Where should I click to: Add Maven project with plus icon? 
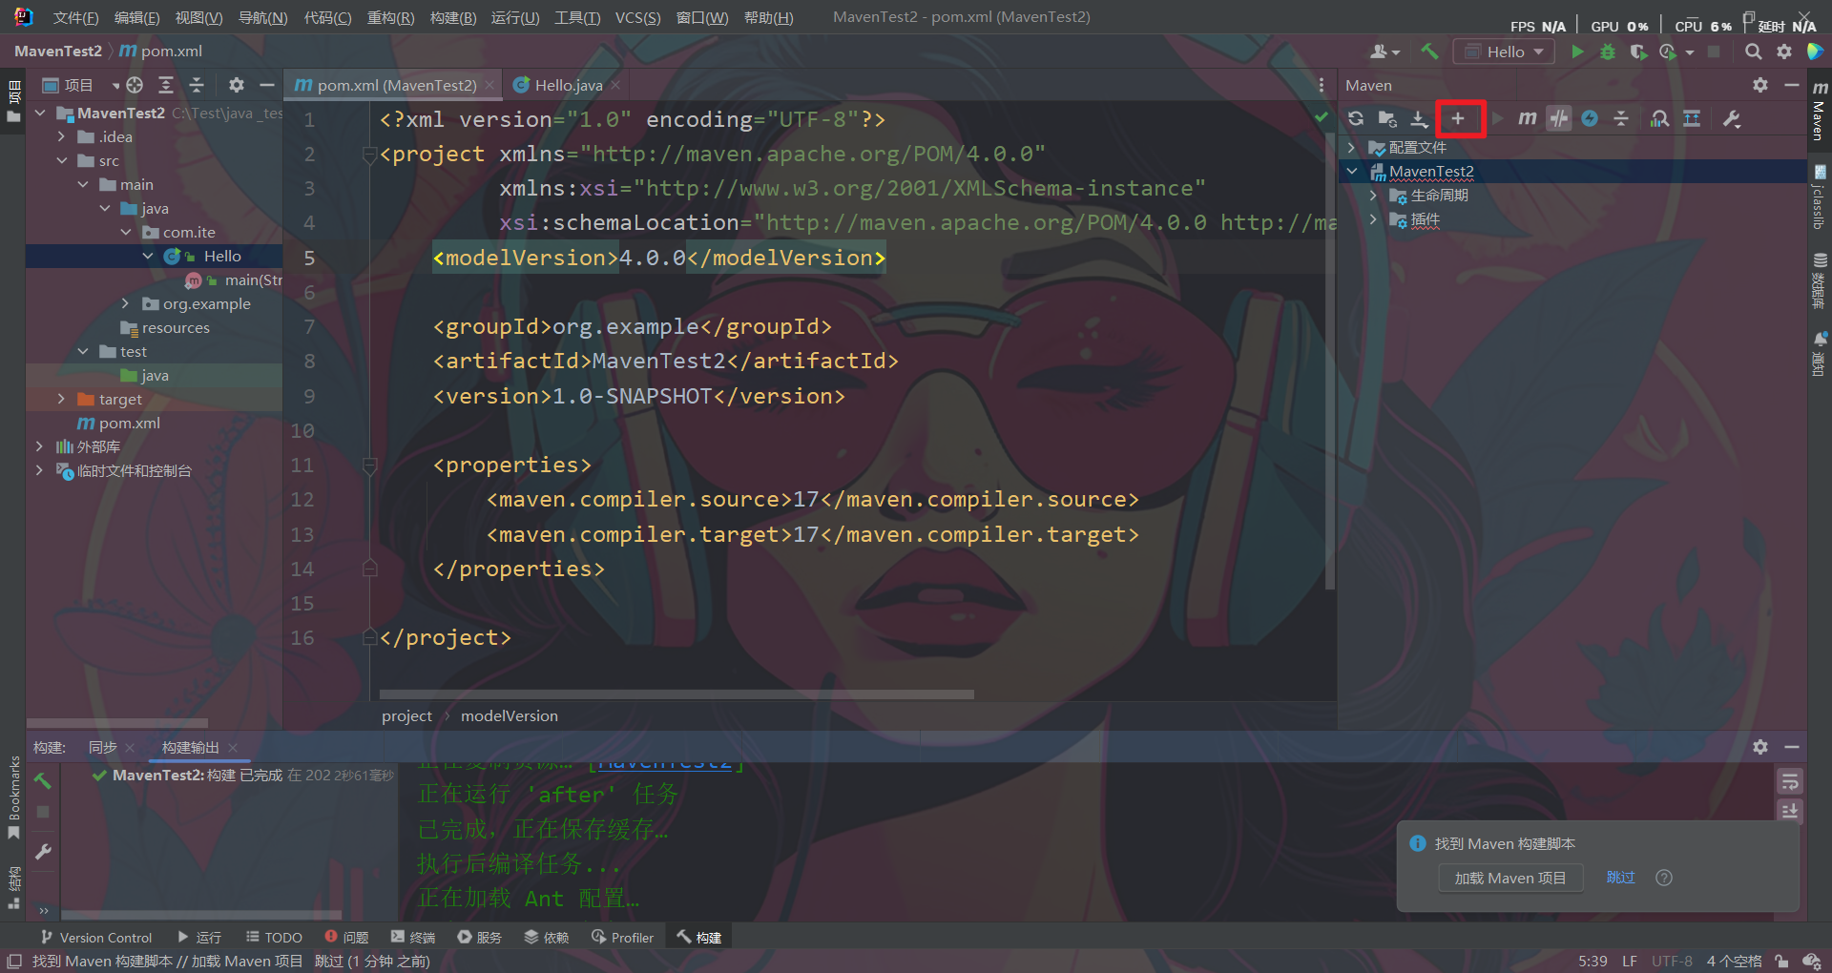point(1458,118)
